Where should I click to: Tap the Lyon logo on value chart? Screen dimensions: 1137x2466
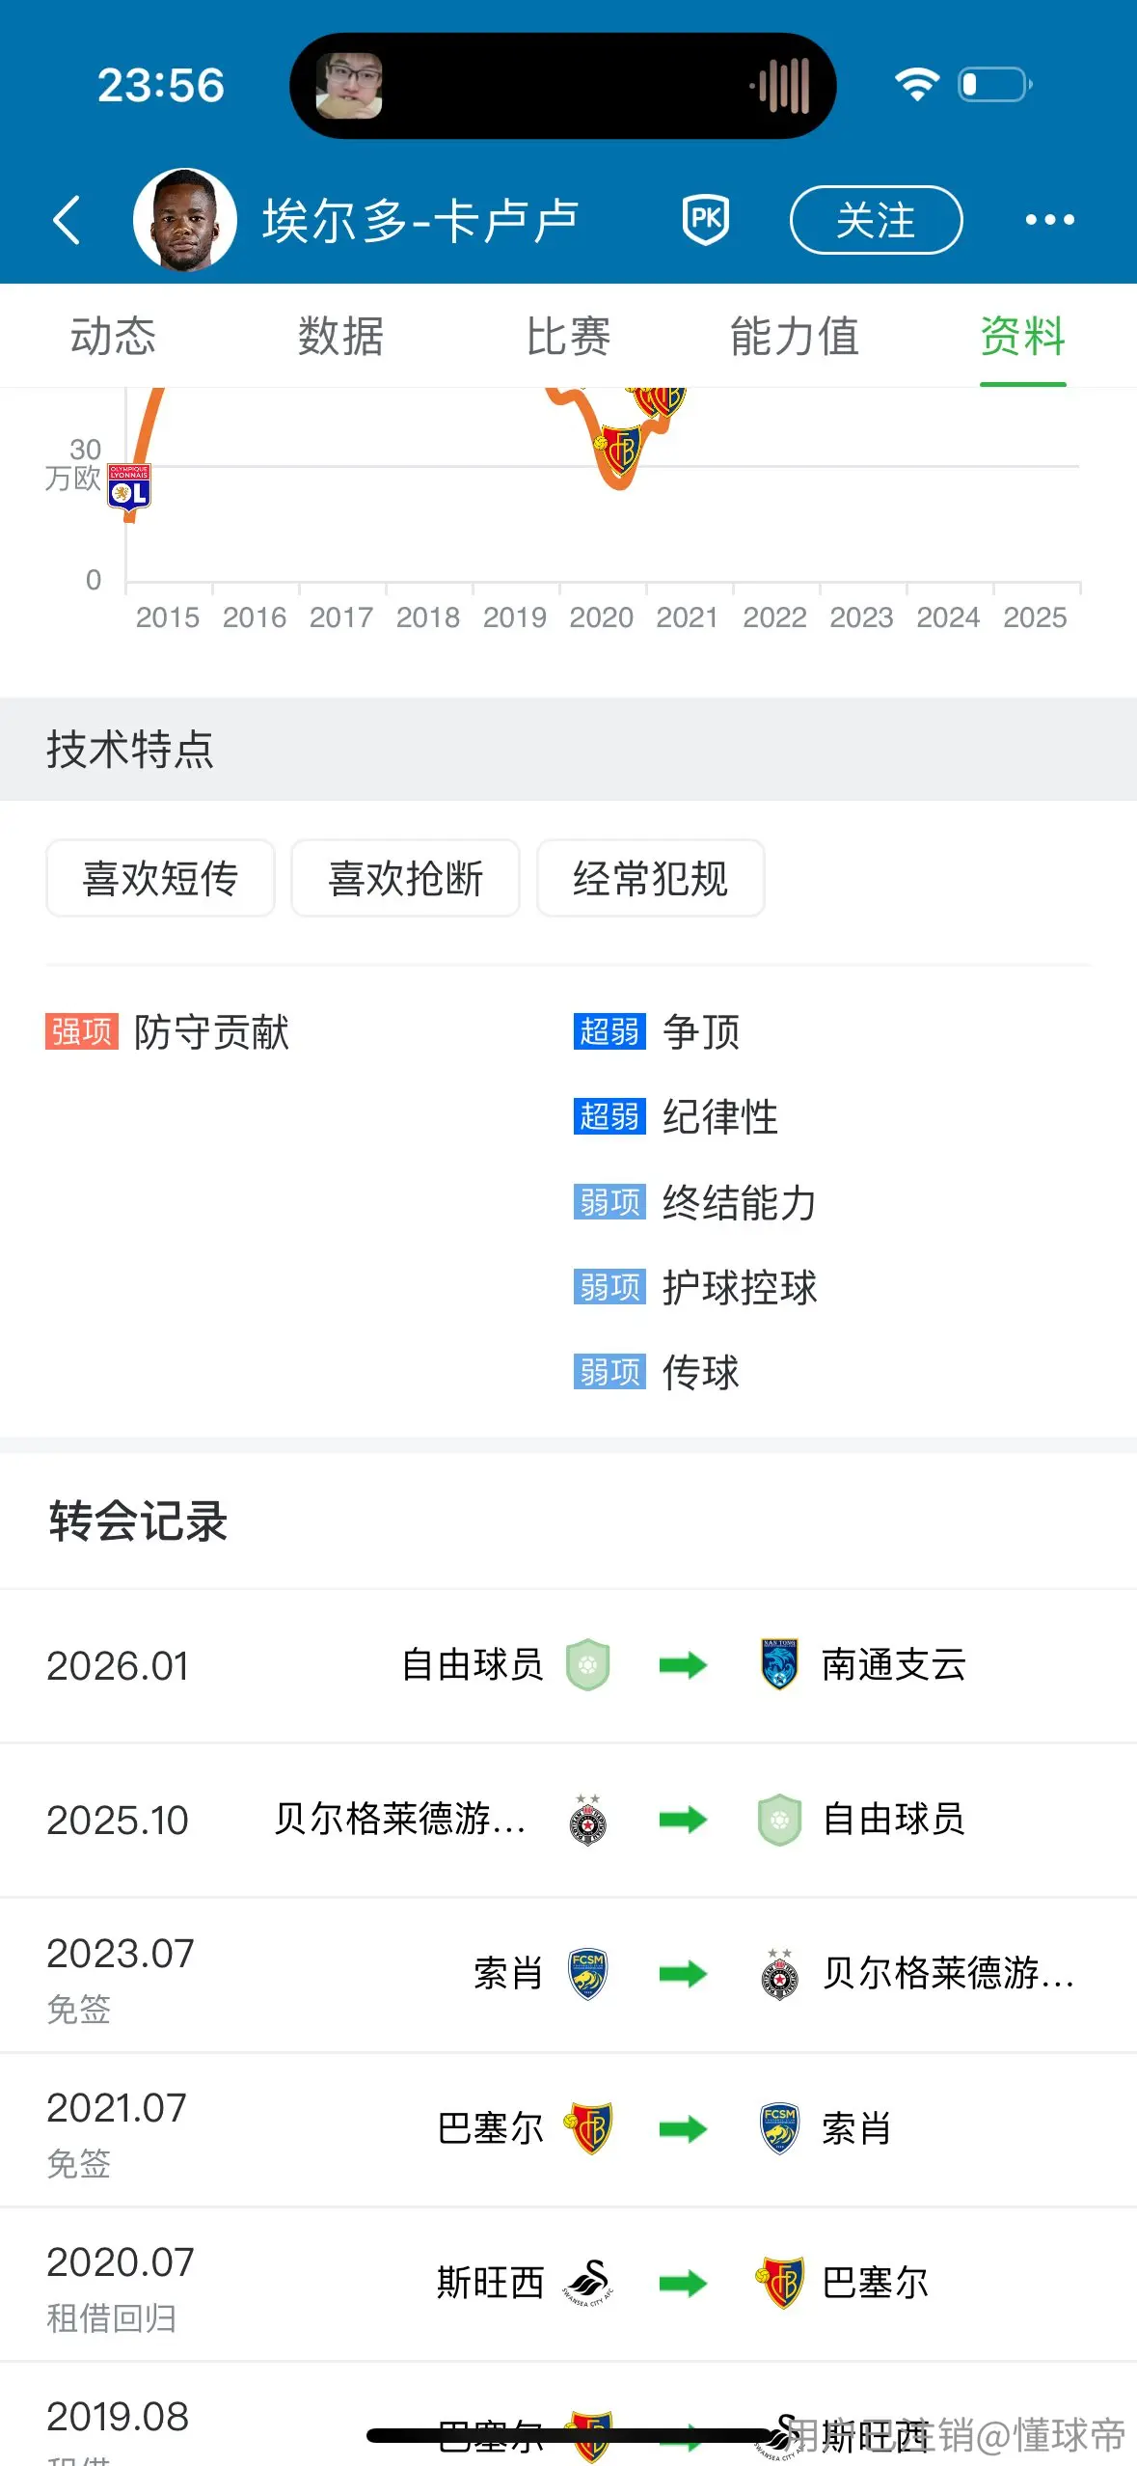tap(128, 486)
